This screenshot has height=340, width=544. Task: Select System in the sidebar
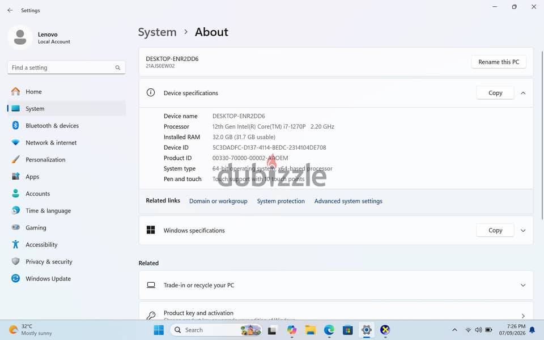coord(66,109)
